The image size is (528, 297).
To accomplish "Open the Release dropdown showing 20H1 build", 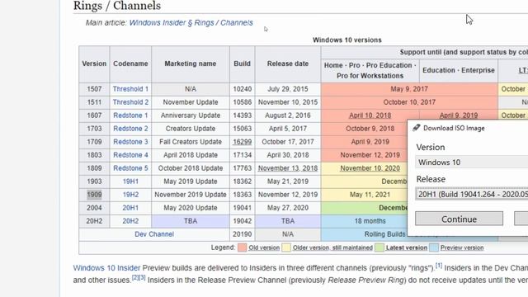I will 471,195.
